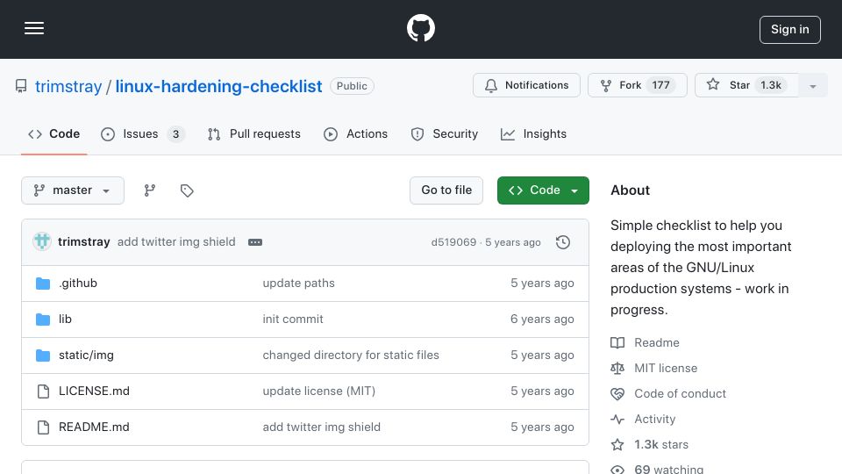Image resolution: width=842 pixels, height=474 pixels.
Task: Open the 'init commit' commit message
Action: 293,320
